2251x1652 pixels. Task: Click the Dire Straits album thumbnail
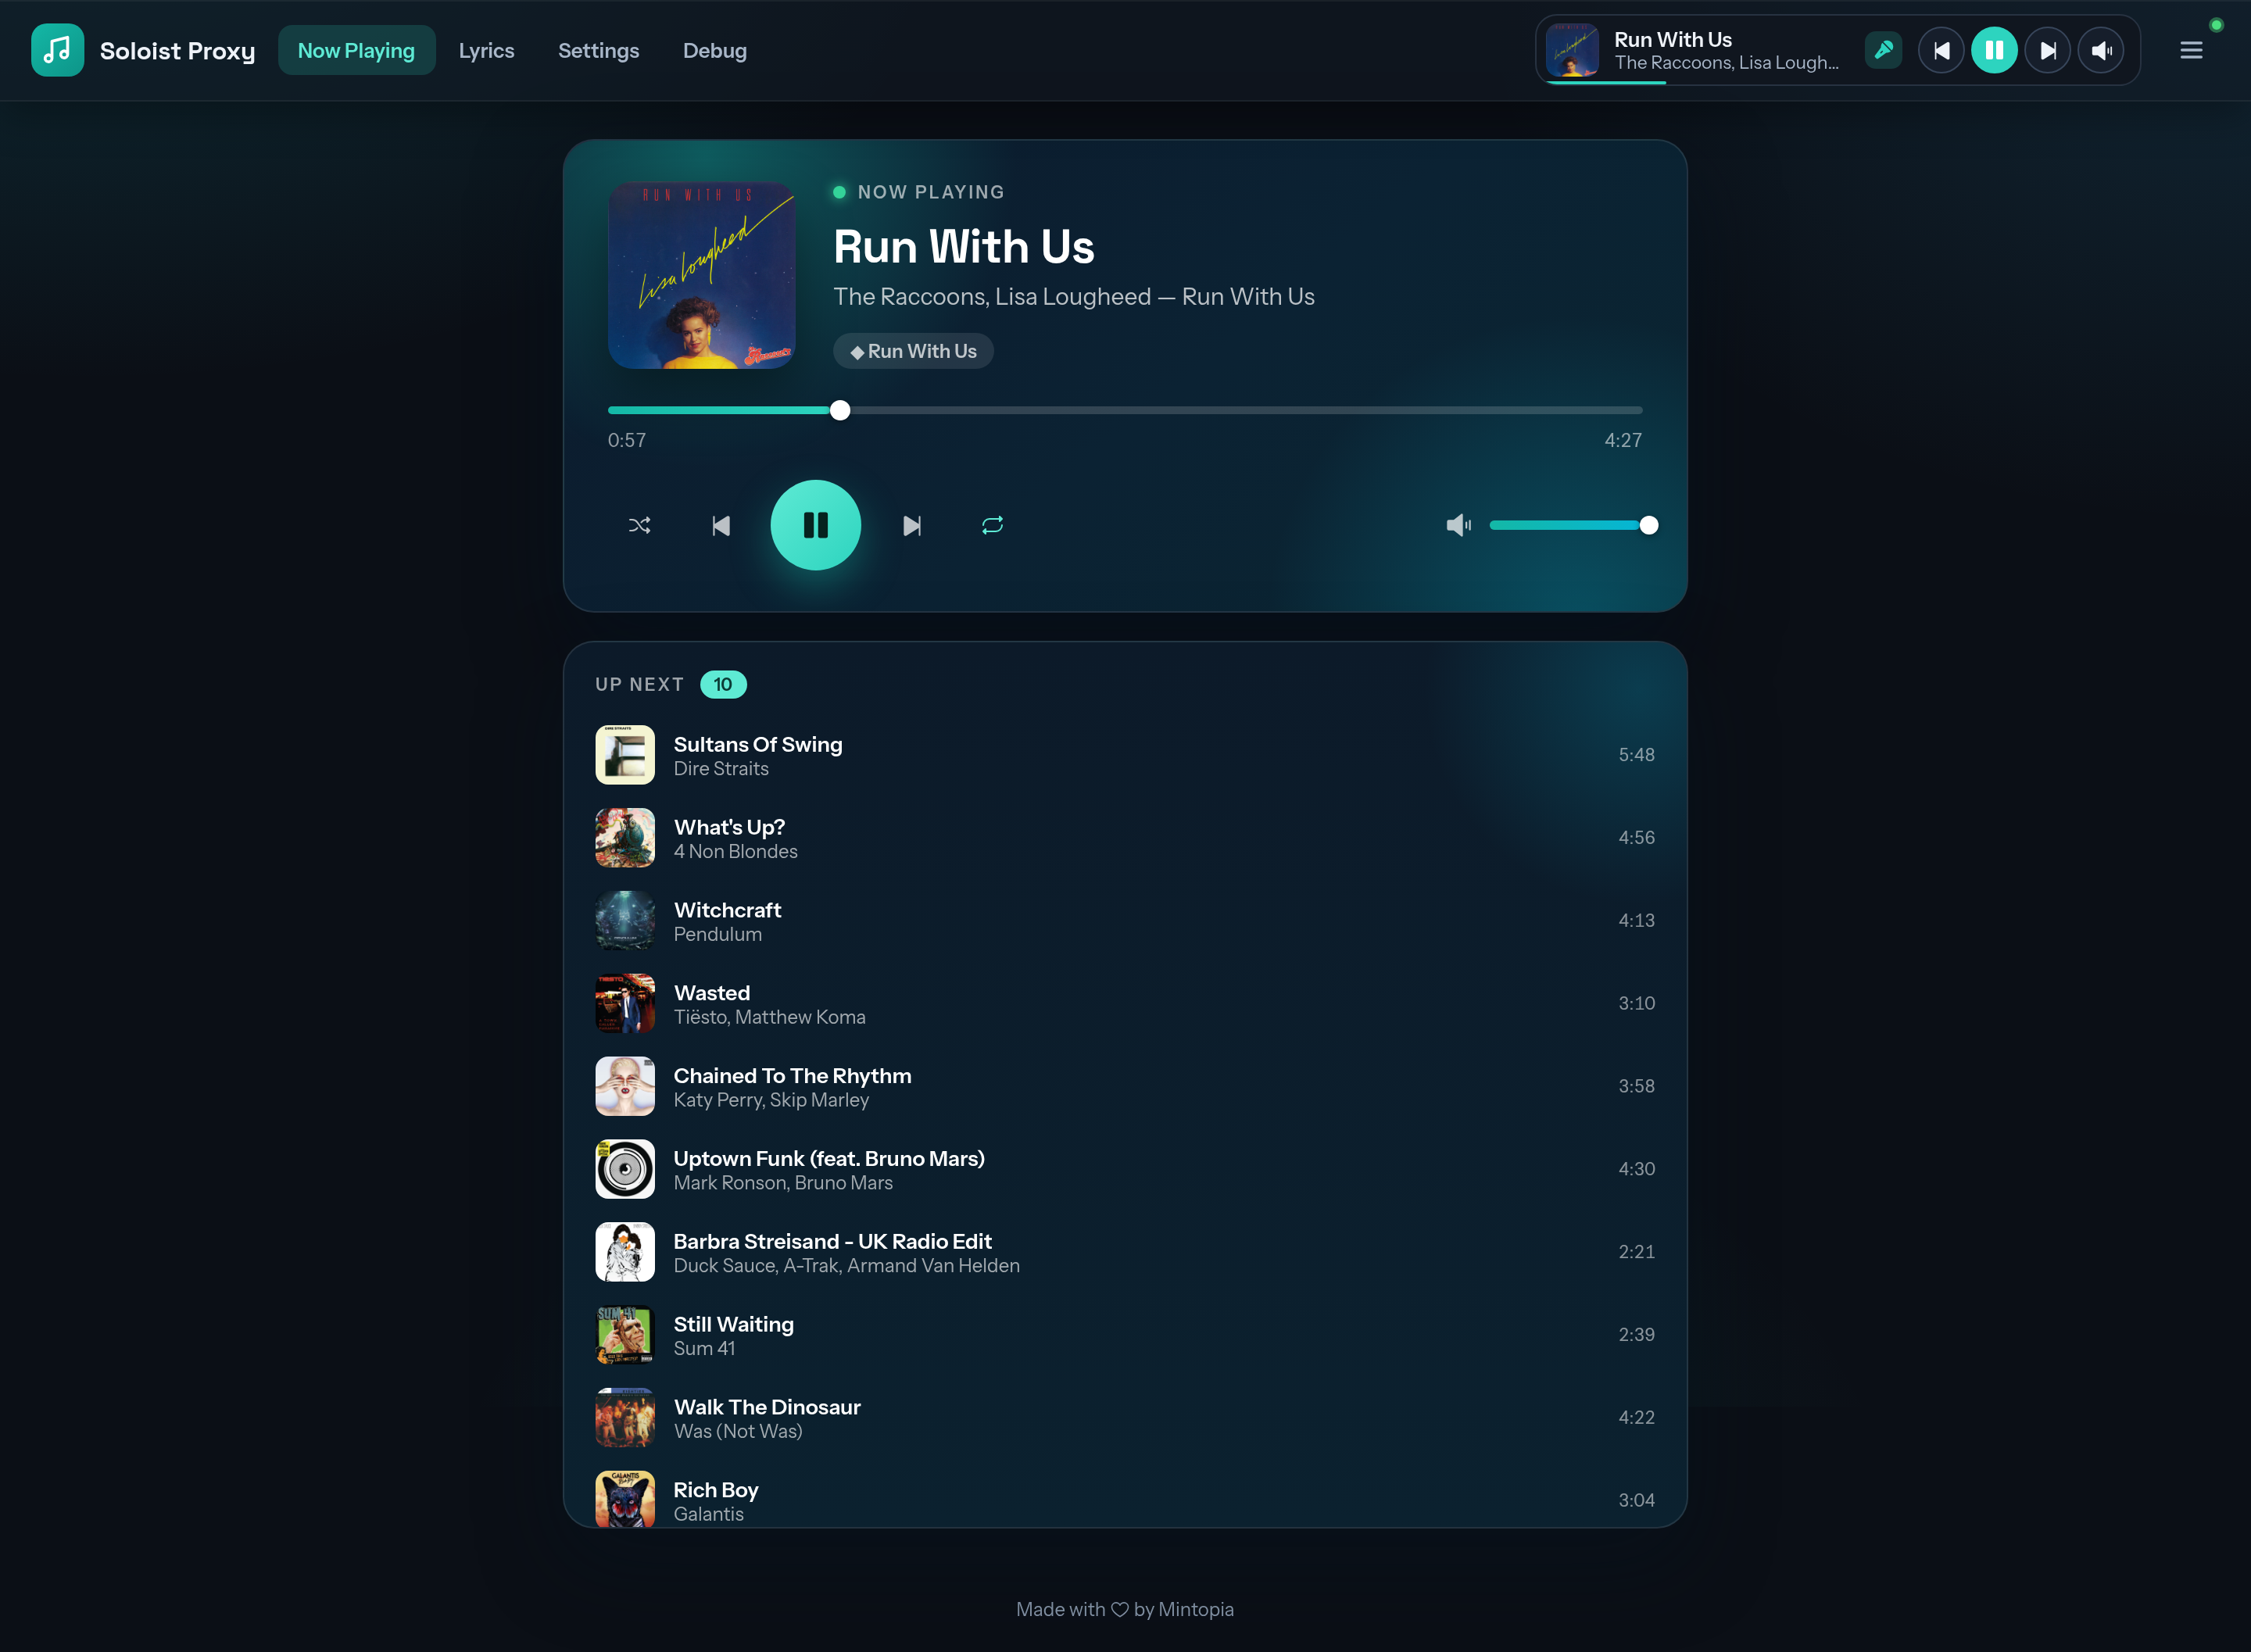tap(625, 755)
